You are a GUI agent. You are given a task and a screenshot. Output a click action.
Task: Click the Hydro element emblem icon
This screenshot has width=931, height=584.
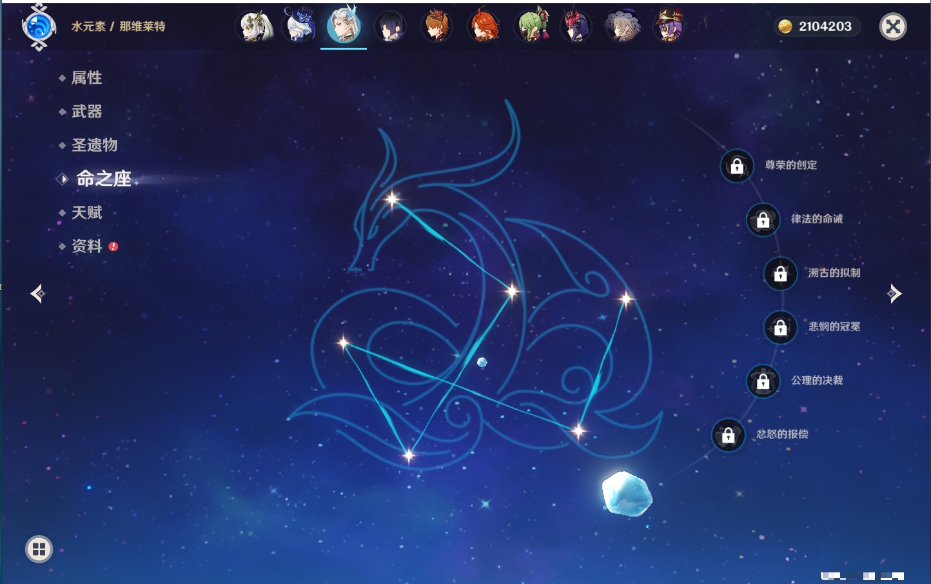(39, 26)
